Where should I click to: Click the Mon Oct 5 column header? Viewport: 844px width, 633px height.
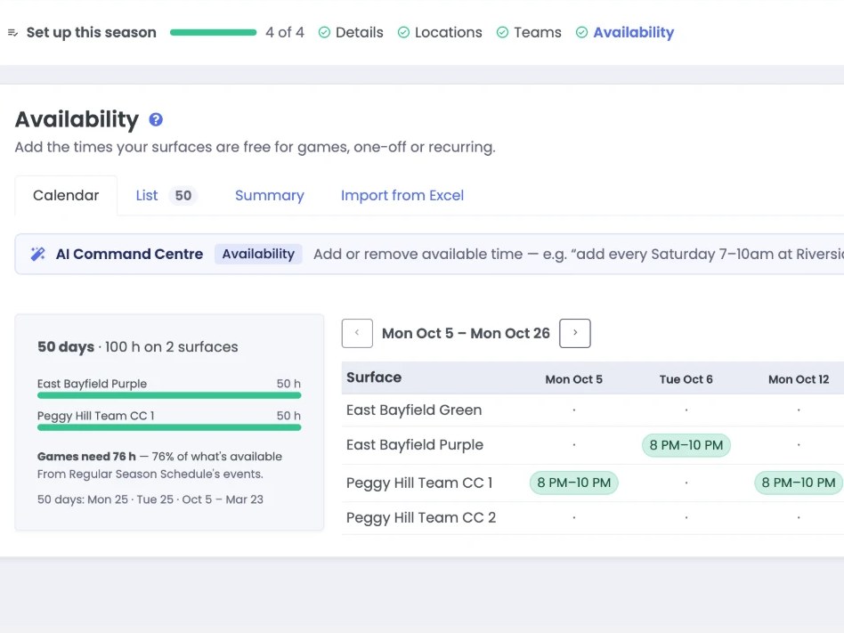click(573, 379)
